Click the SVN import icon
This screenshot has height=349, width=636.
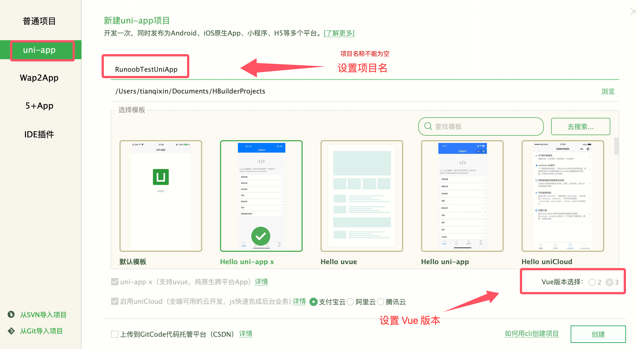tap(11, 314)
